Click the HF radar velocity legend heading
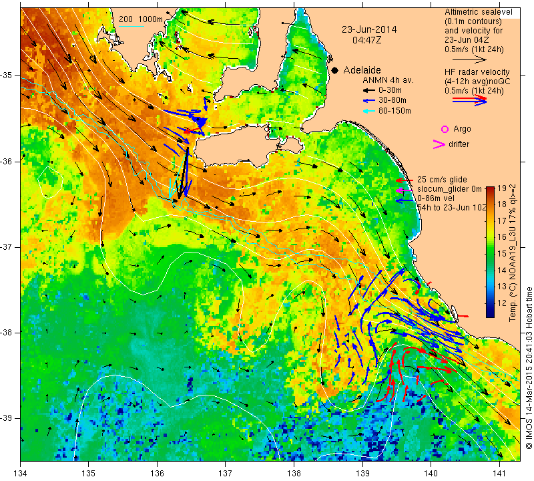 (x=477, y=72)
